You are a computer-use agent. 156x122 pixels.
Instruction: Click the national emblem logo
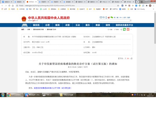coord(24,19)
